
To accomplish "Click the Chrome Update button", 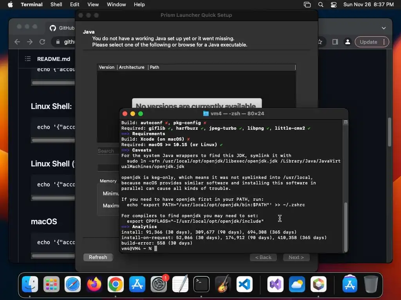I will point(368,42).
